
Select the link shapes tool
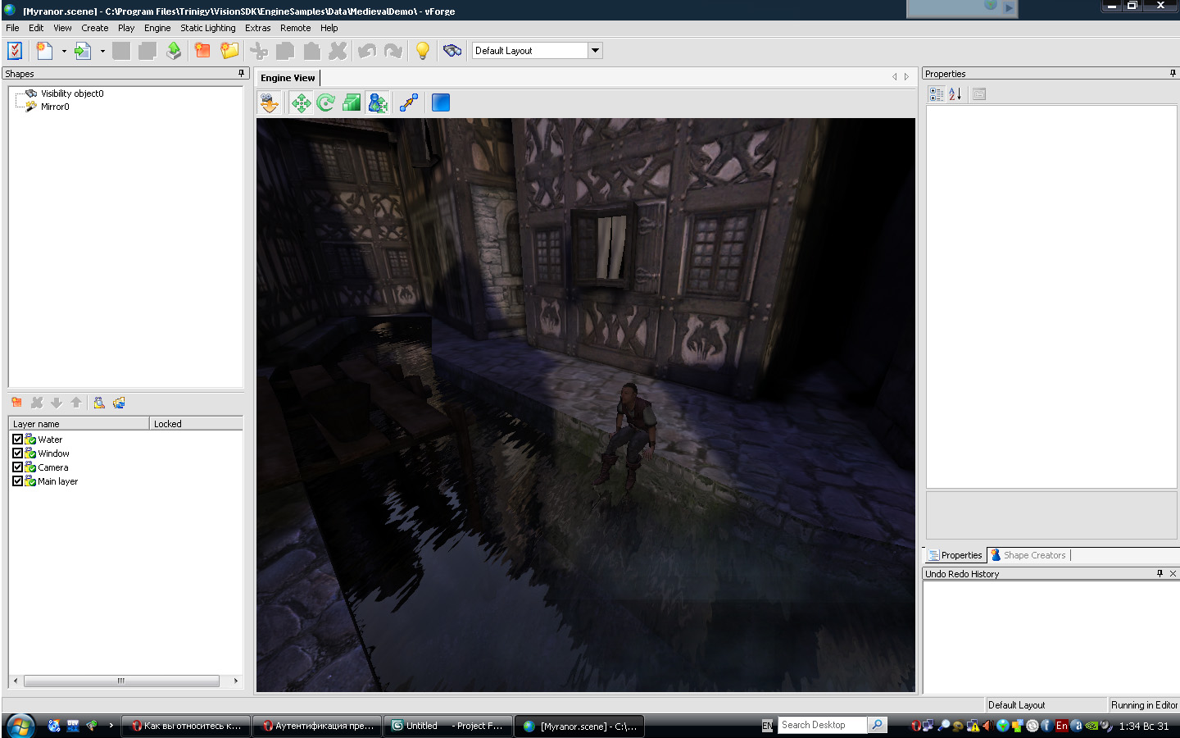pos(409,102)
